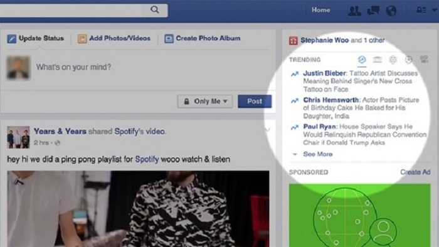This screenshot has width=439, height=247.
Task: Open the Only Me audience dropdown
Action: [x=205, y=102]
